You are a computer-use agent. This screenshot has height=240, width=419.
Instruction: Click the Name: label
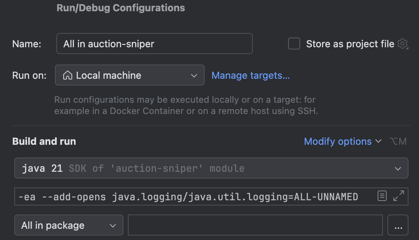(27, 44)
